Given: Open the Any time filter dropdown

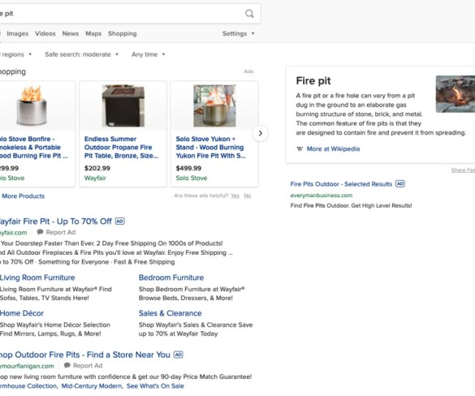Looking at the screenshot, I should coord(148,54).
